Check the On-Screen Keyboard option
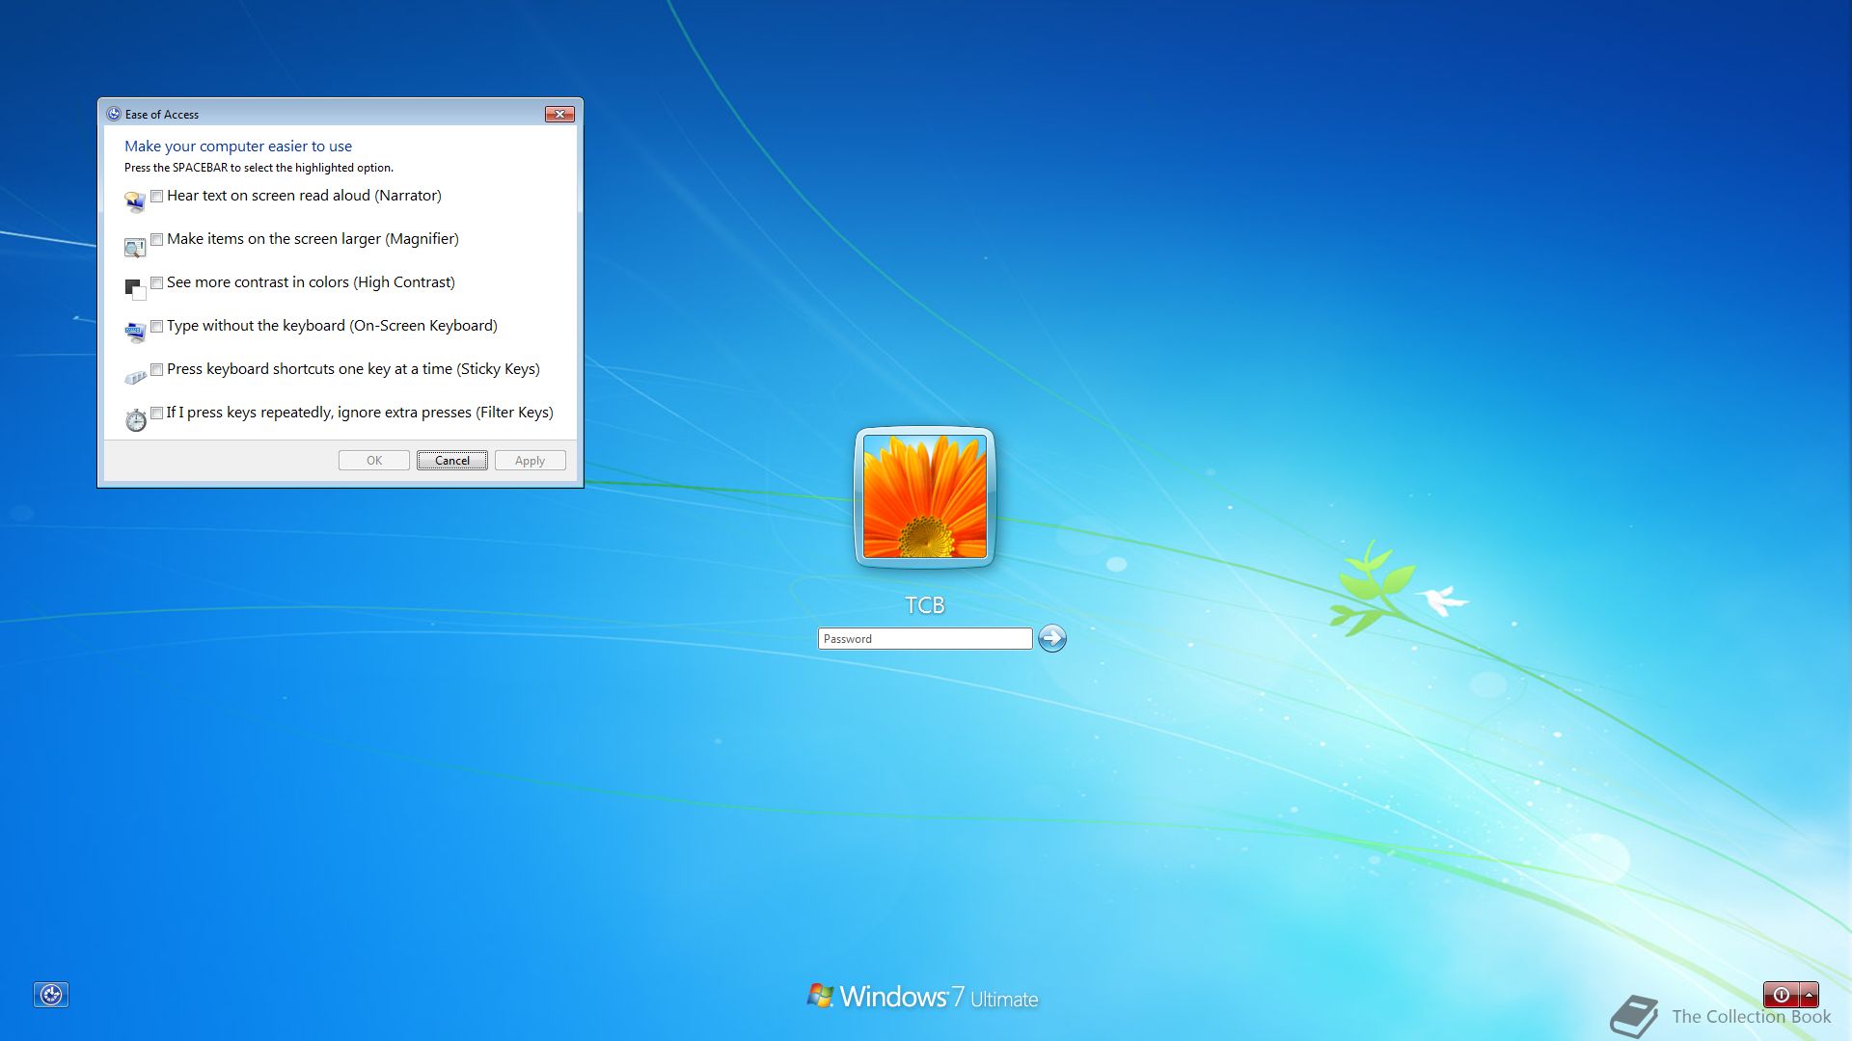1852x1041 pixels. pyautogui.click(x=156, y=326)
